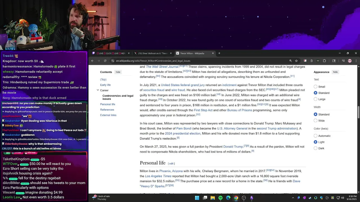Image resolution: width=360 pixels, height=202 pixels.
Task: Select Automatic color mode
Action: pos(316,136)
